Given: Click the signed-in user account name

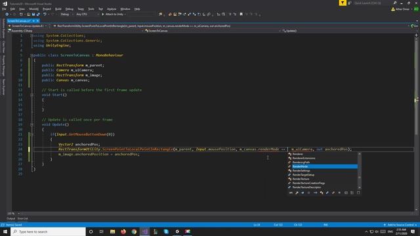Looking at the screenshot, I should pyautogui.click(x=402, y=9).
